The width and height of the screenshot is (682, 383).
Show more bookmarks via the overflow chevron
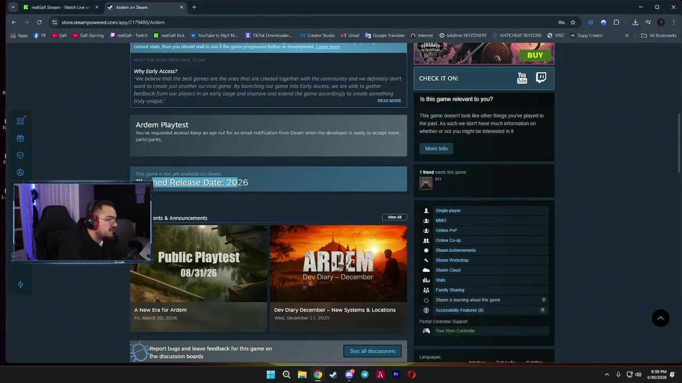tap(627, 36)
